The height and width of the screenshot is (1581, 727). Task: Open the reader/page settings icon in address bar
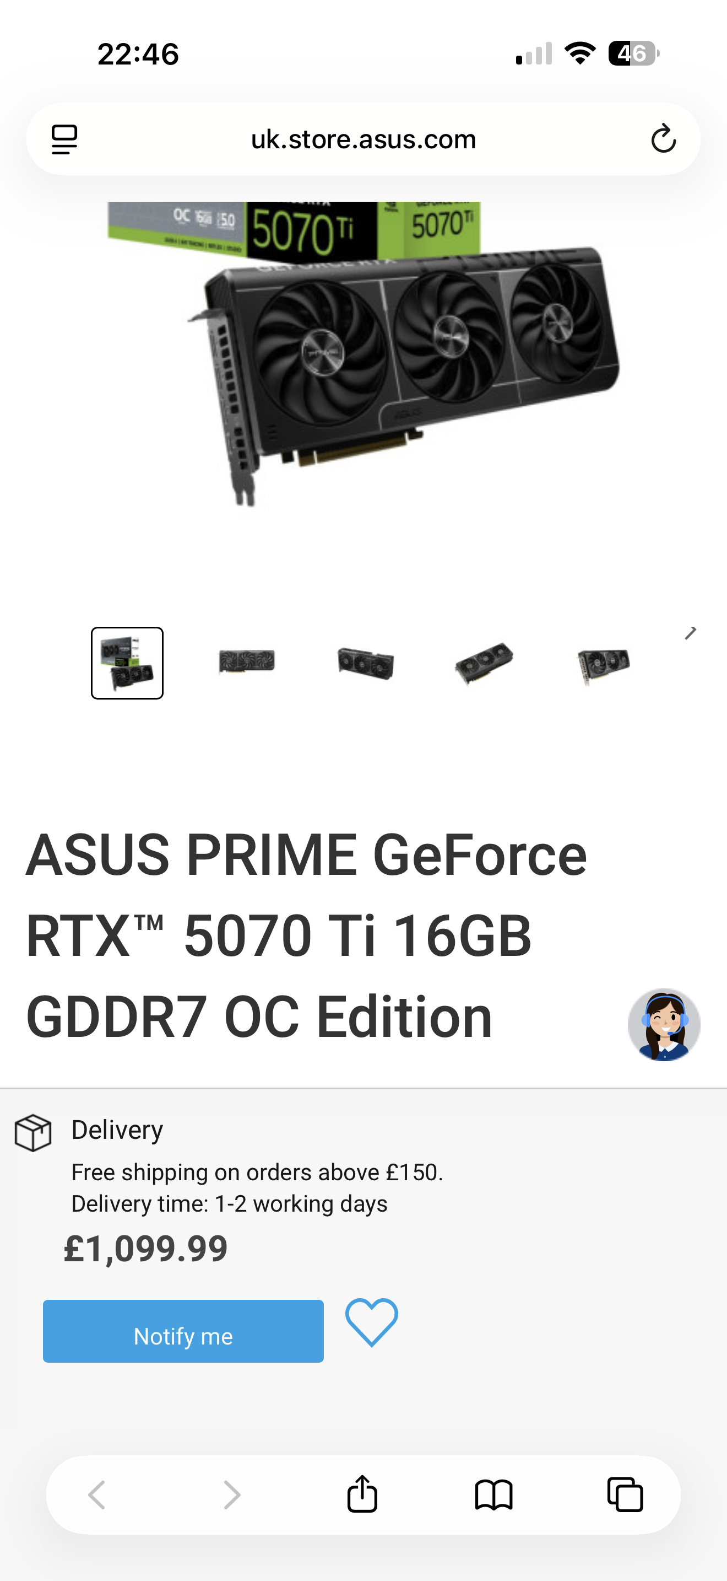[x=64, y=139]
